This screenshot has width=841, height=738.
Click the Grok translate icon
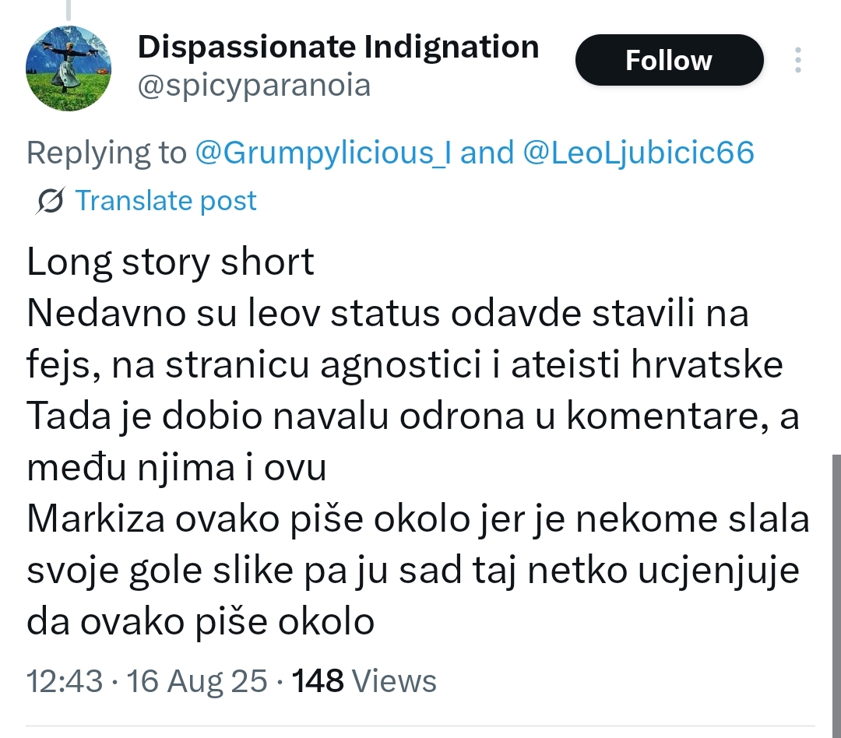(51, 201)
